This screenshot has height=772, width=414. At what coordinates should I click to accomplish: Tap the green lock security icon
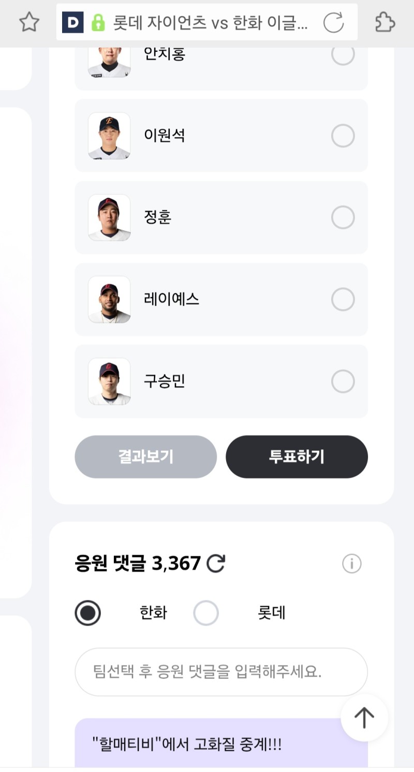[x=97, y=22]
